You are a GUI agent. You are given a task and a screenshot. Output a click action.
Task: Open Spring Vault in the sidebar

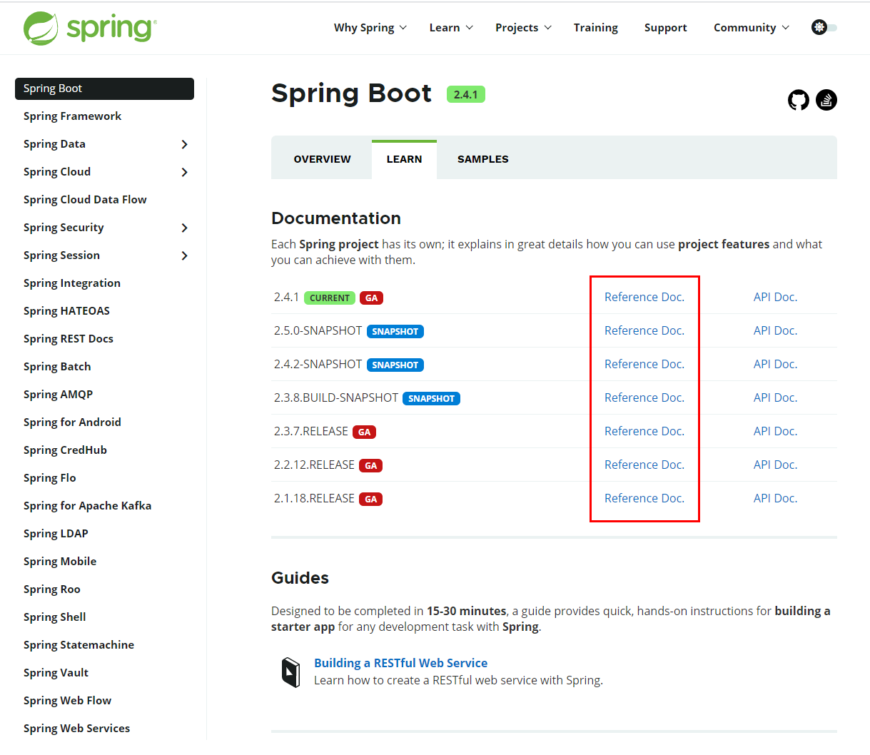point(56,673)
